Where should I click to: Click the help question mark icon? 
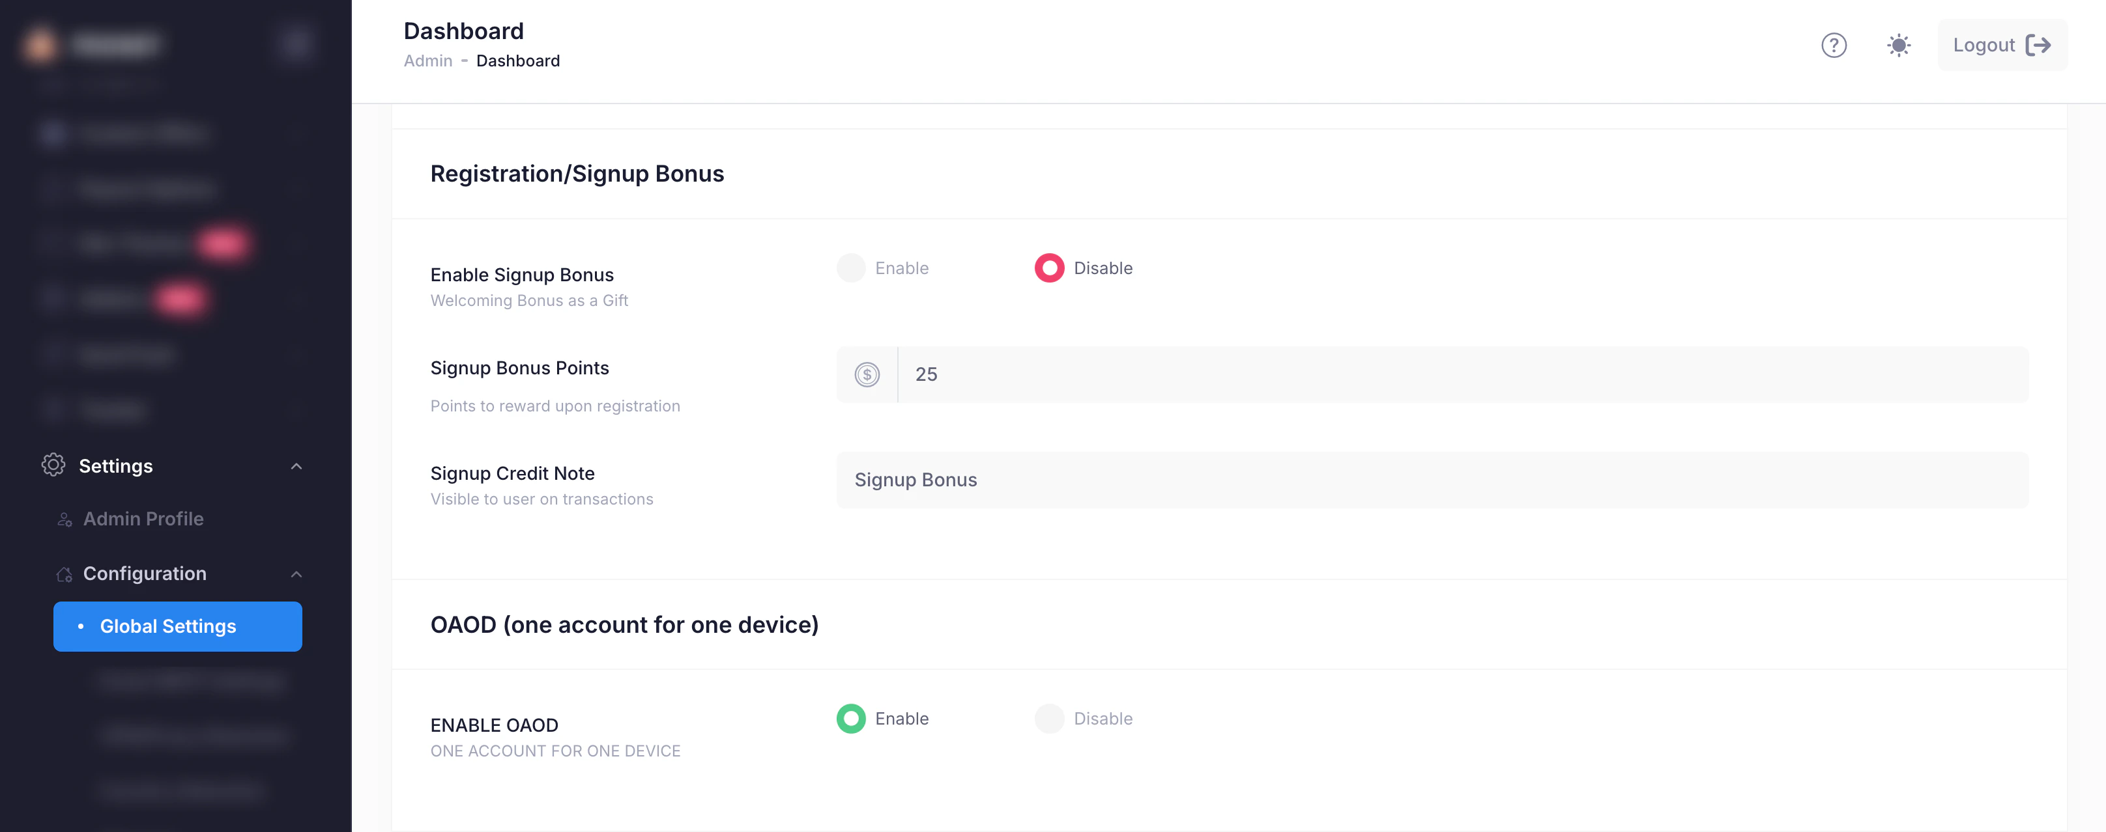1833,45
